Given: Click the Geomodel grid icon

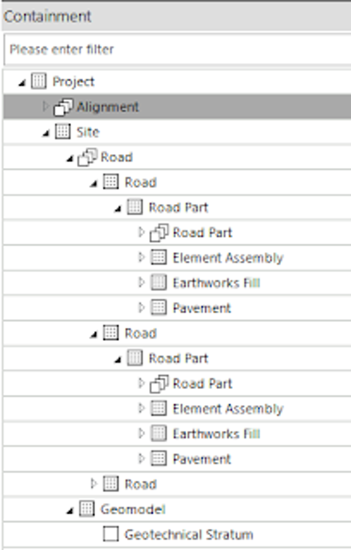Looking at the screenshot, I should tap(87, 509).
